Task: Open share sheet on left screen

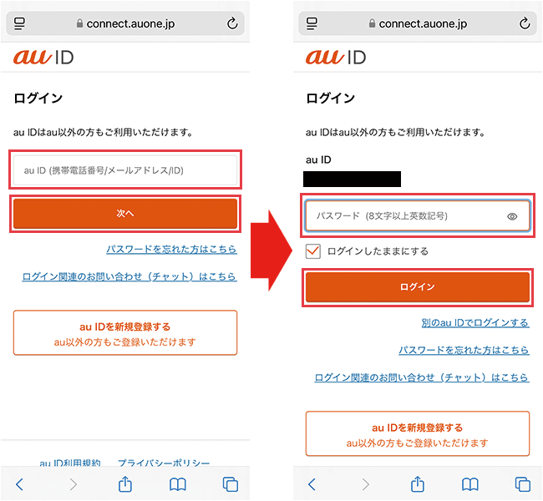Action: coord(125,483)
